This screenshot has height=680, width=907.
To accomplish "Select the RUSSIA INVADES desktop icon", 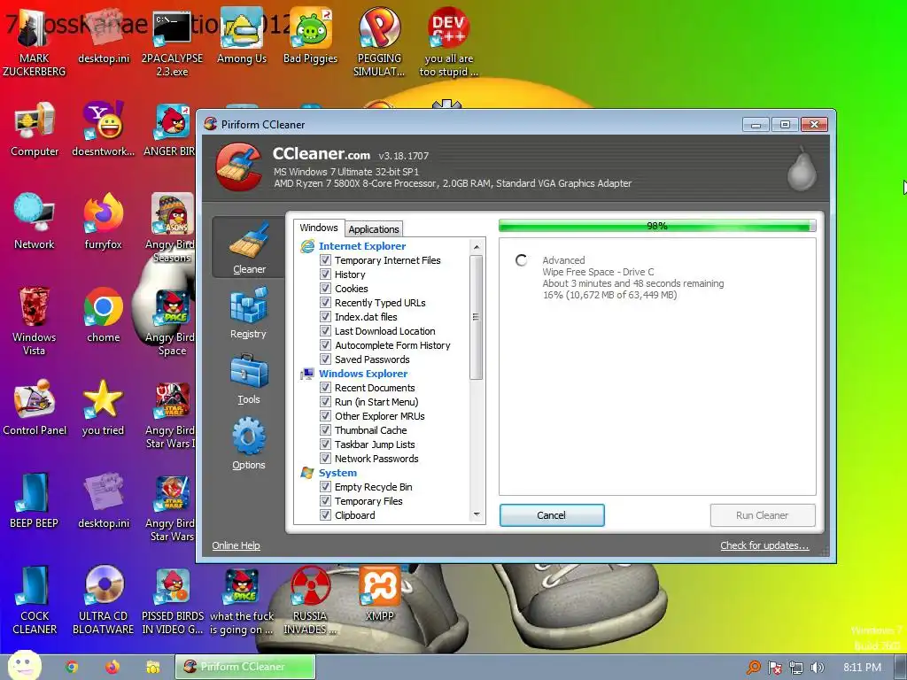I will coord(311,600).
